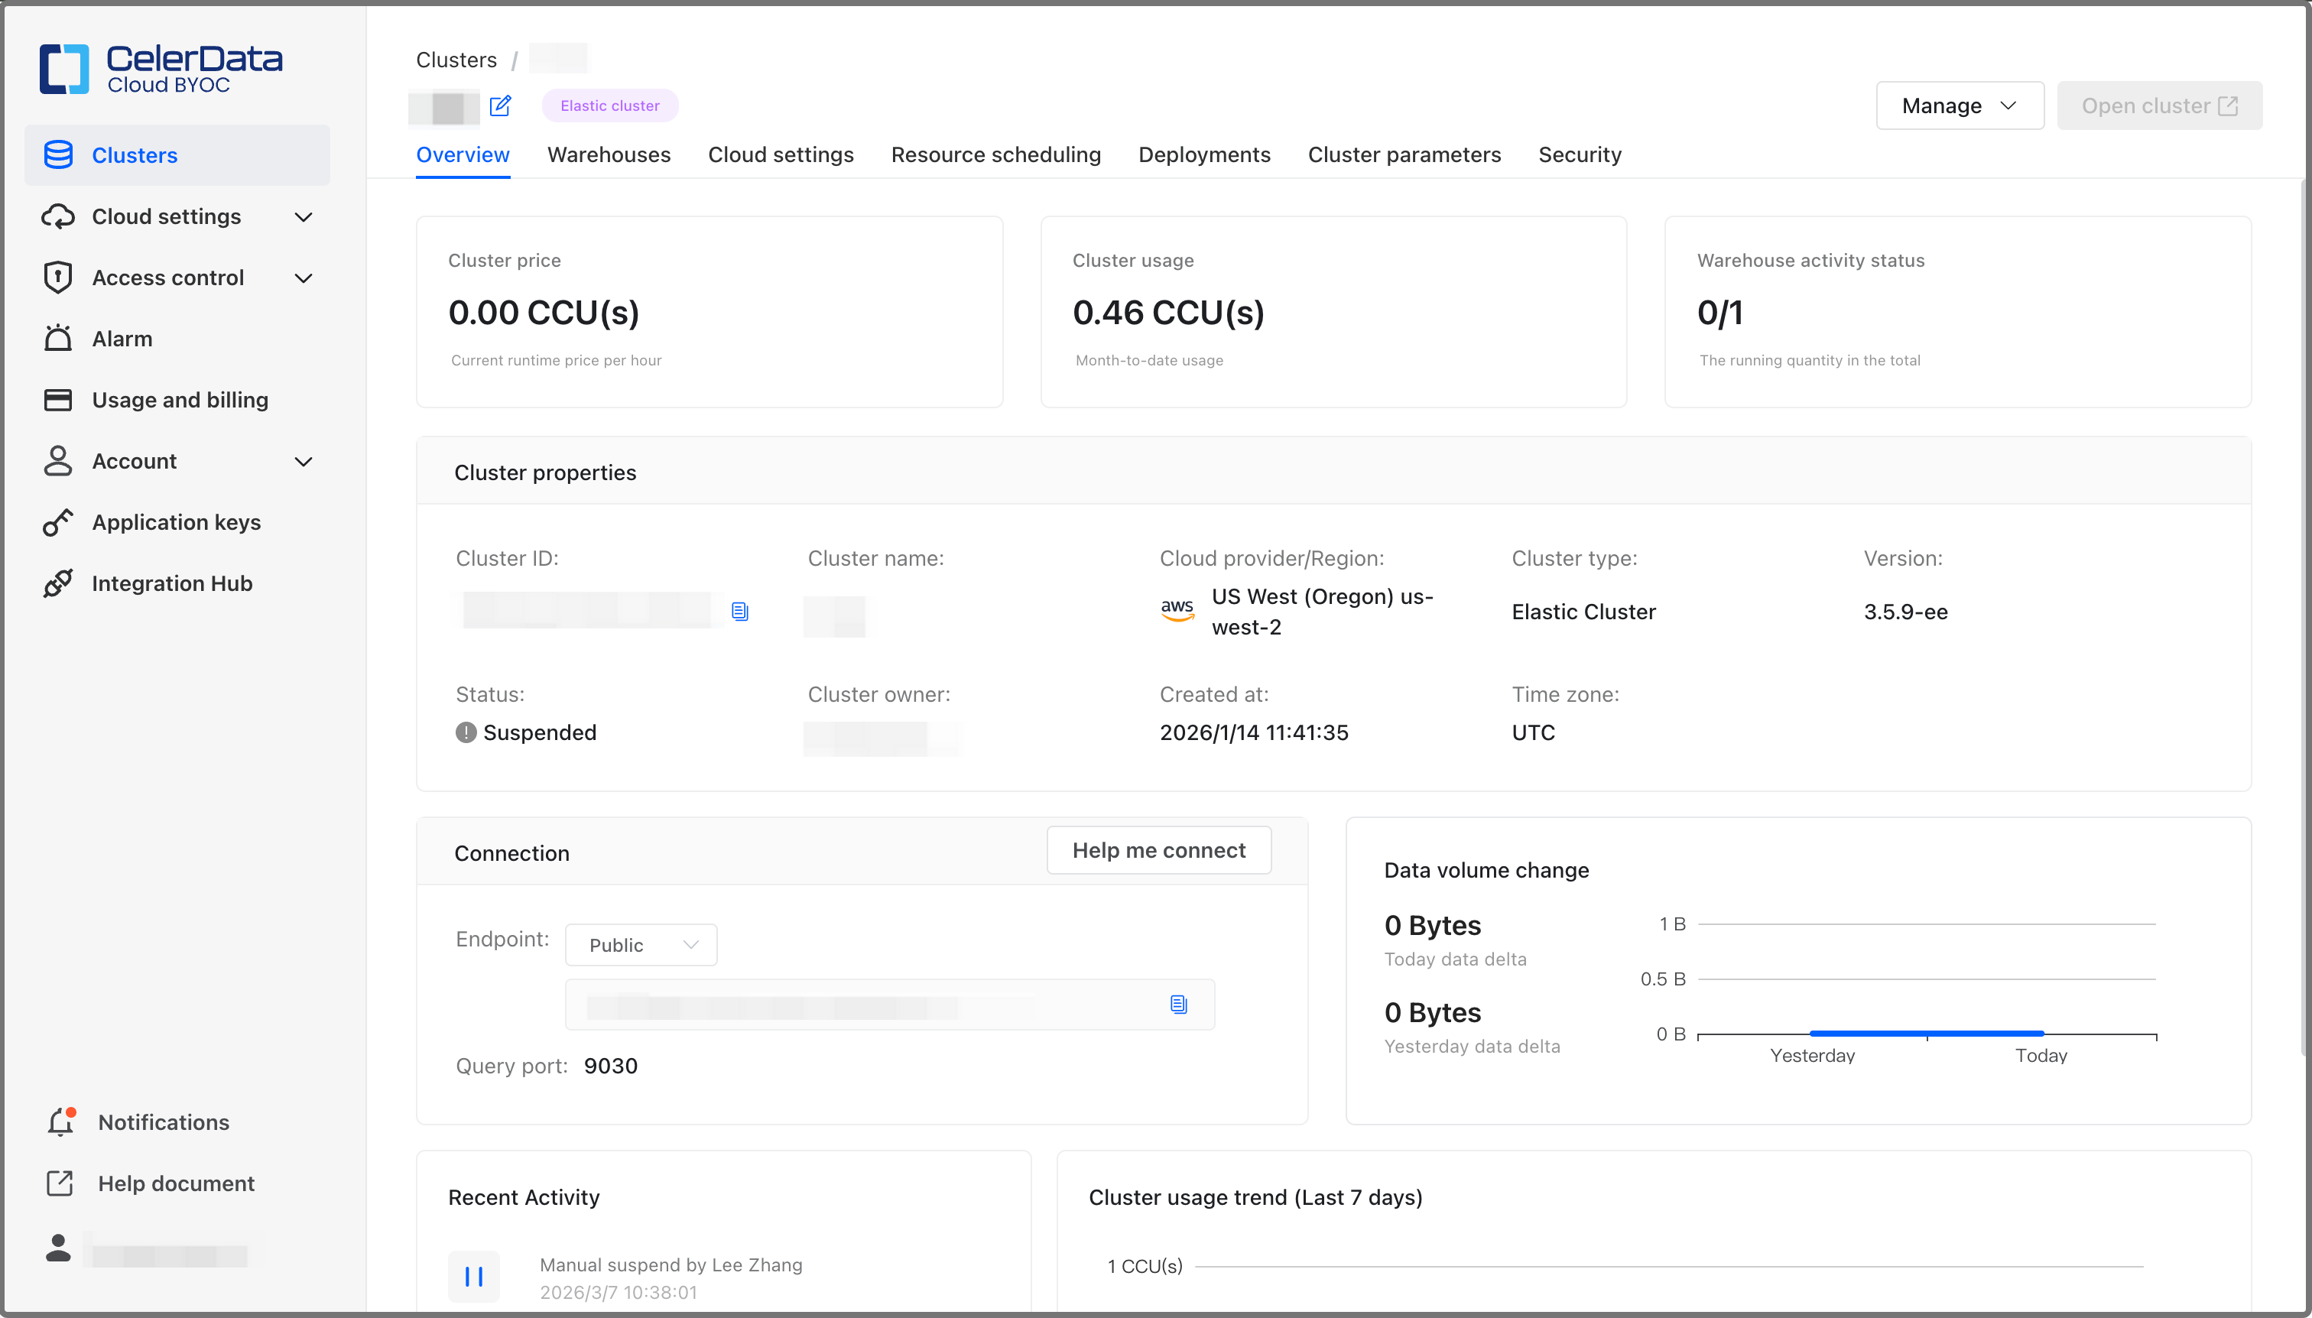Click the AWS cloud provider icon

pos(1177,611)
